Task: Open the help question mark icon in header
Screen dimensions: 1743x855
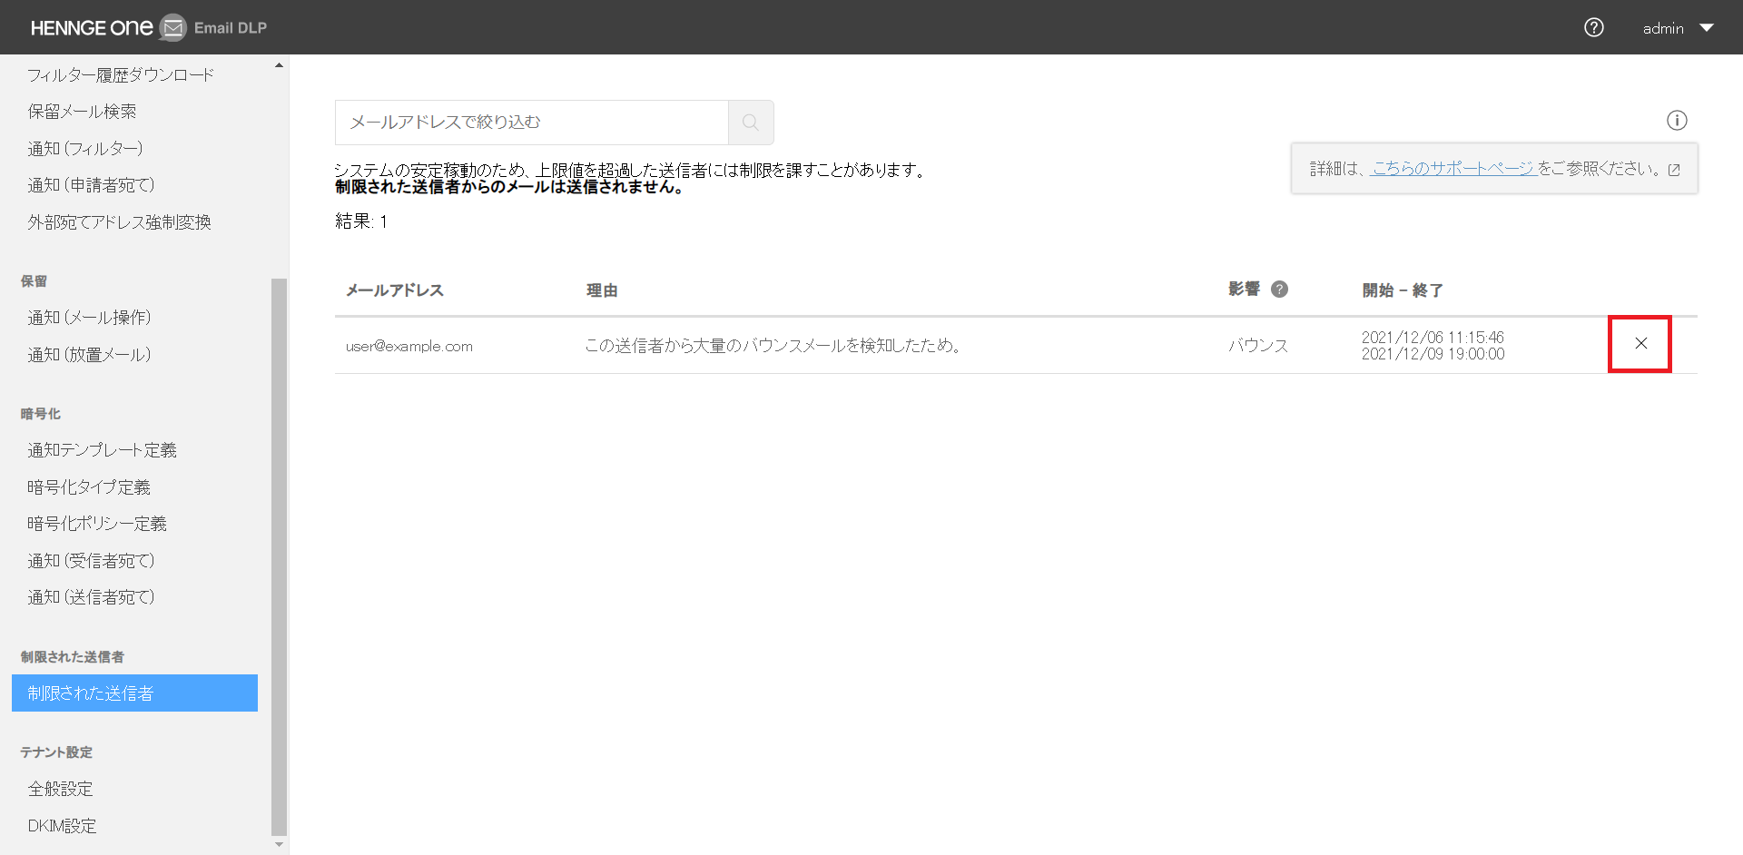Action: coord(1593,28)
